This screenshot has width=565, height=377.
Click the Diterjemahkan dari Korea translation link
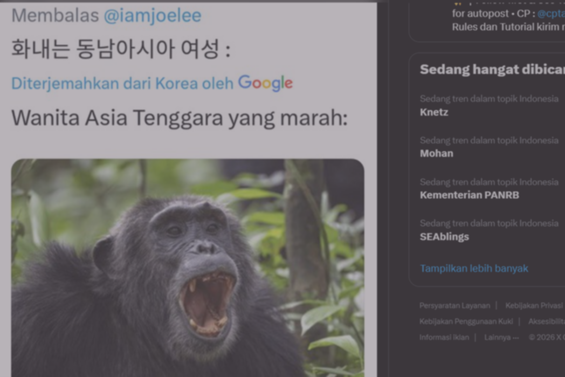[122, 84]
